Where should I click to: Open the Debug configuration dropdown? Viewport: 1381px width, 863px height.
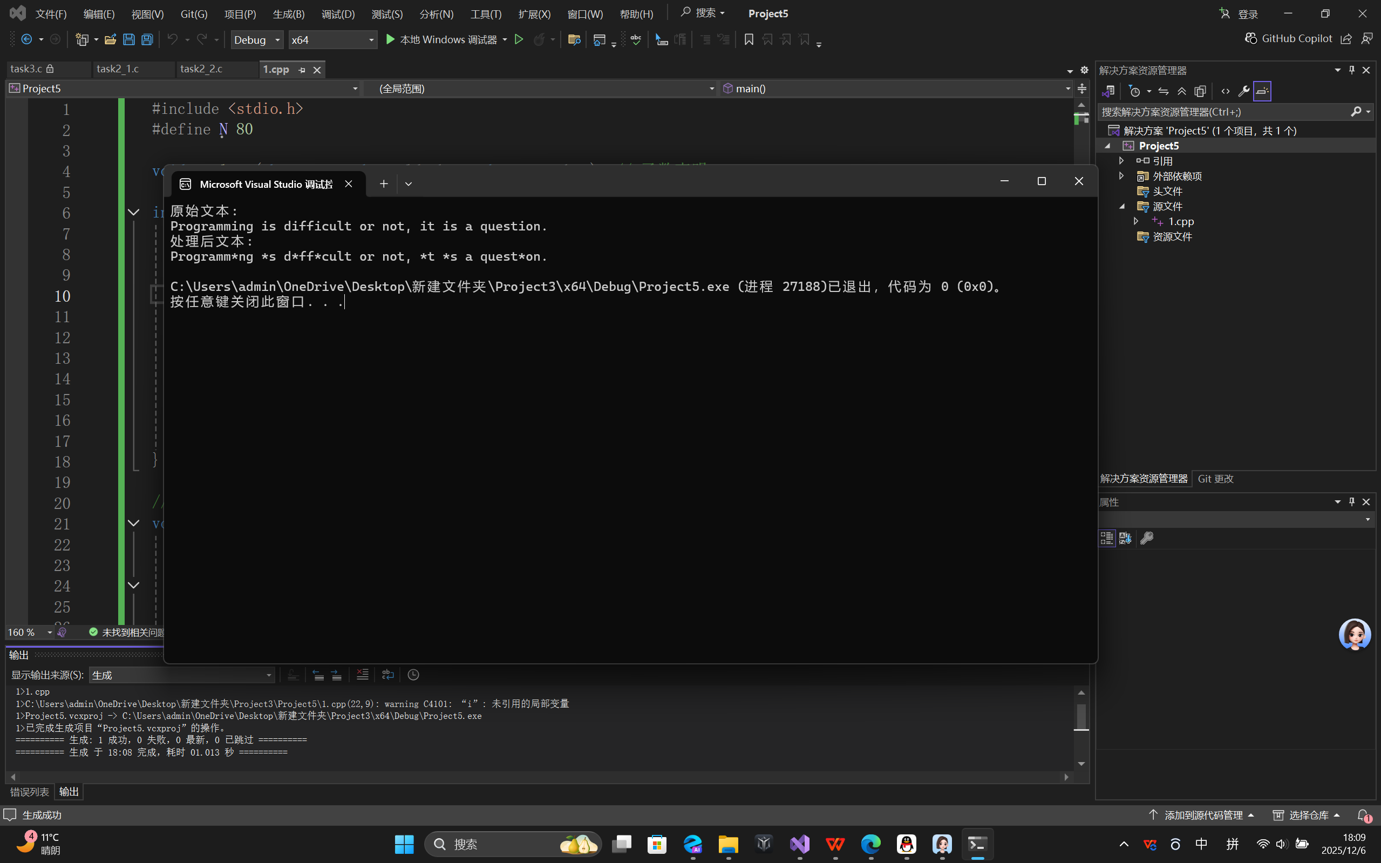tap(257, 39)
